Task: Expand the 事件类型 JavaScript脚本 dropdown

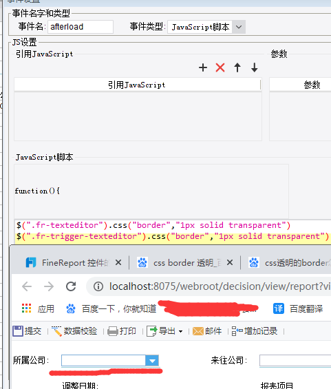Action: point(239,27)
